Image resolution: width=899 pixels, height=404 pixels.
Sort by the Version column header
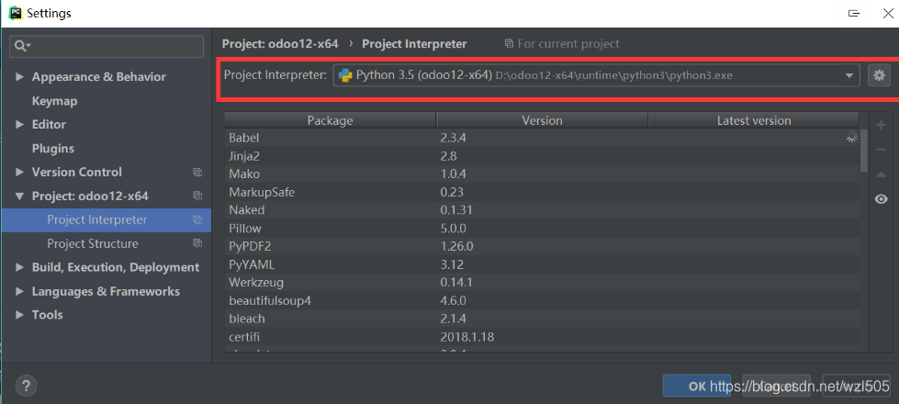point(542,120)
